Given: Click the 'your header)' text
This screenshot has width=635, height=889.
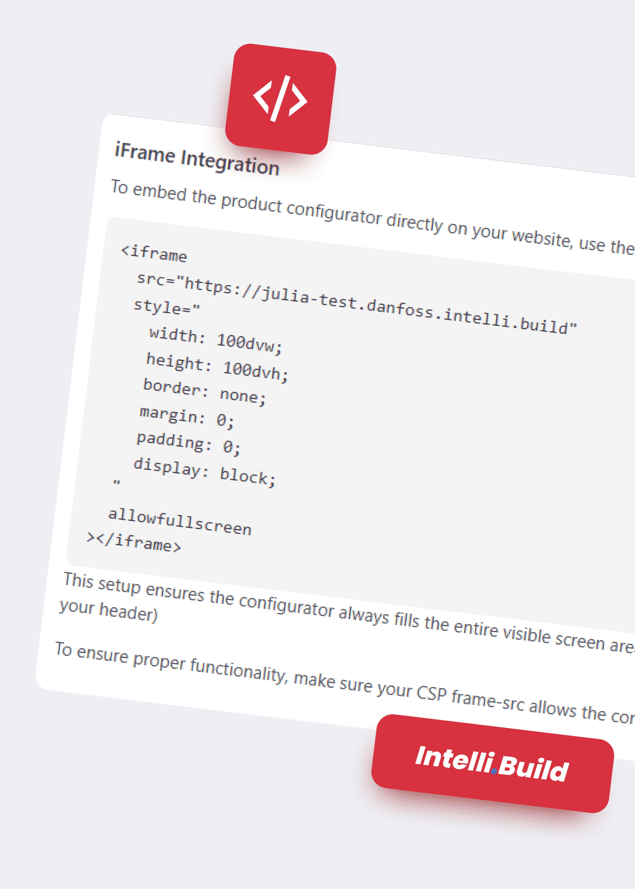Looking at the screenshot, I should click(108, 610).
